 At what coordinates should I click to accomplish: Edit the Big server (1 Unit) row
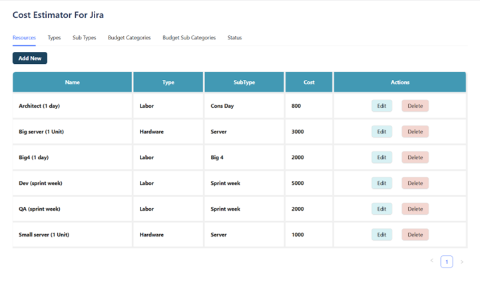click(381, 132)
